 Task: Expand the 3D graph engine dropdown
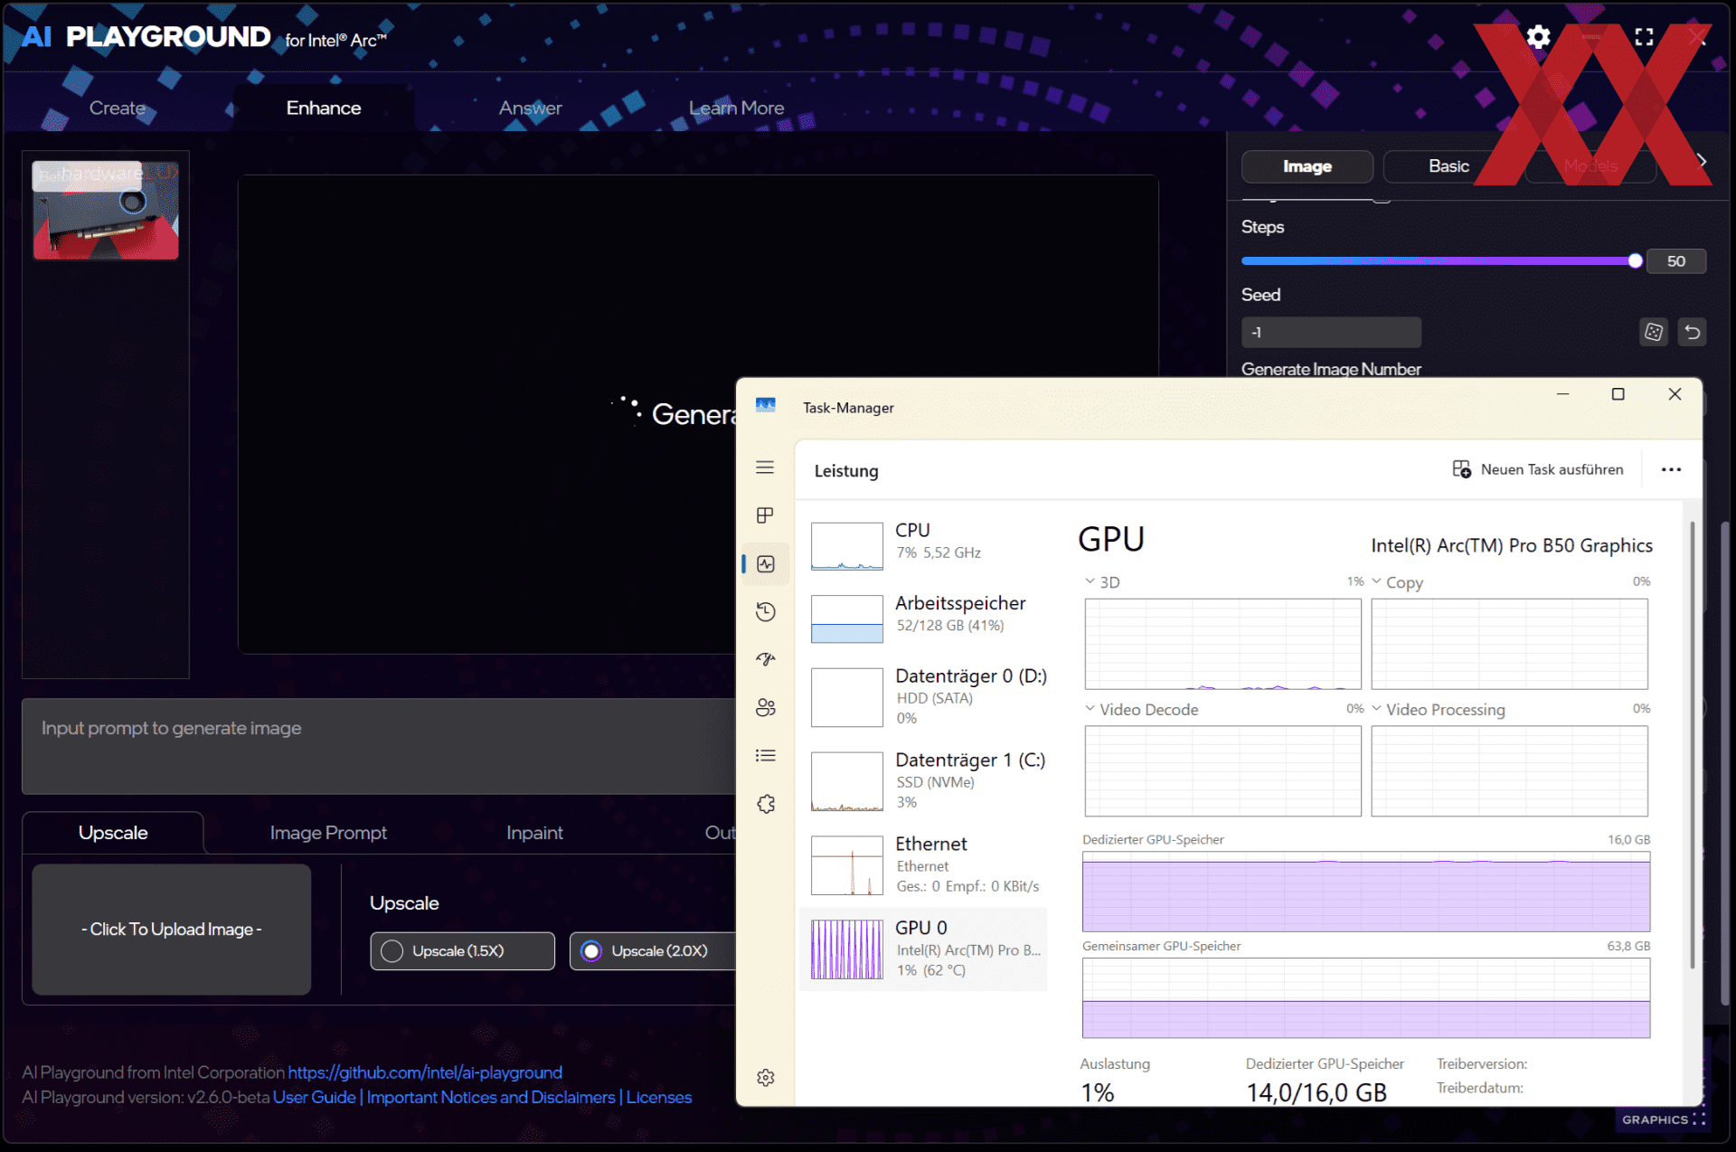[x=1090, y=581]
